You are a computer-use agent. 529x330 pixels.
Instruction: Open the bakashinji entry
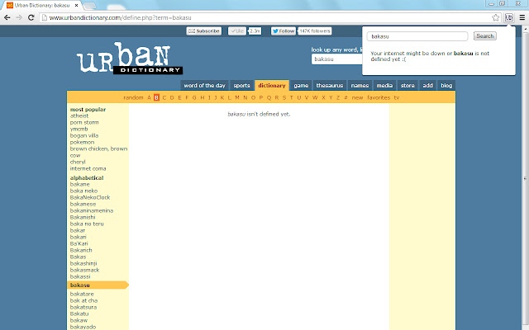coord(83,263)
